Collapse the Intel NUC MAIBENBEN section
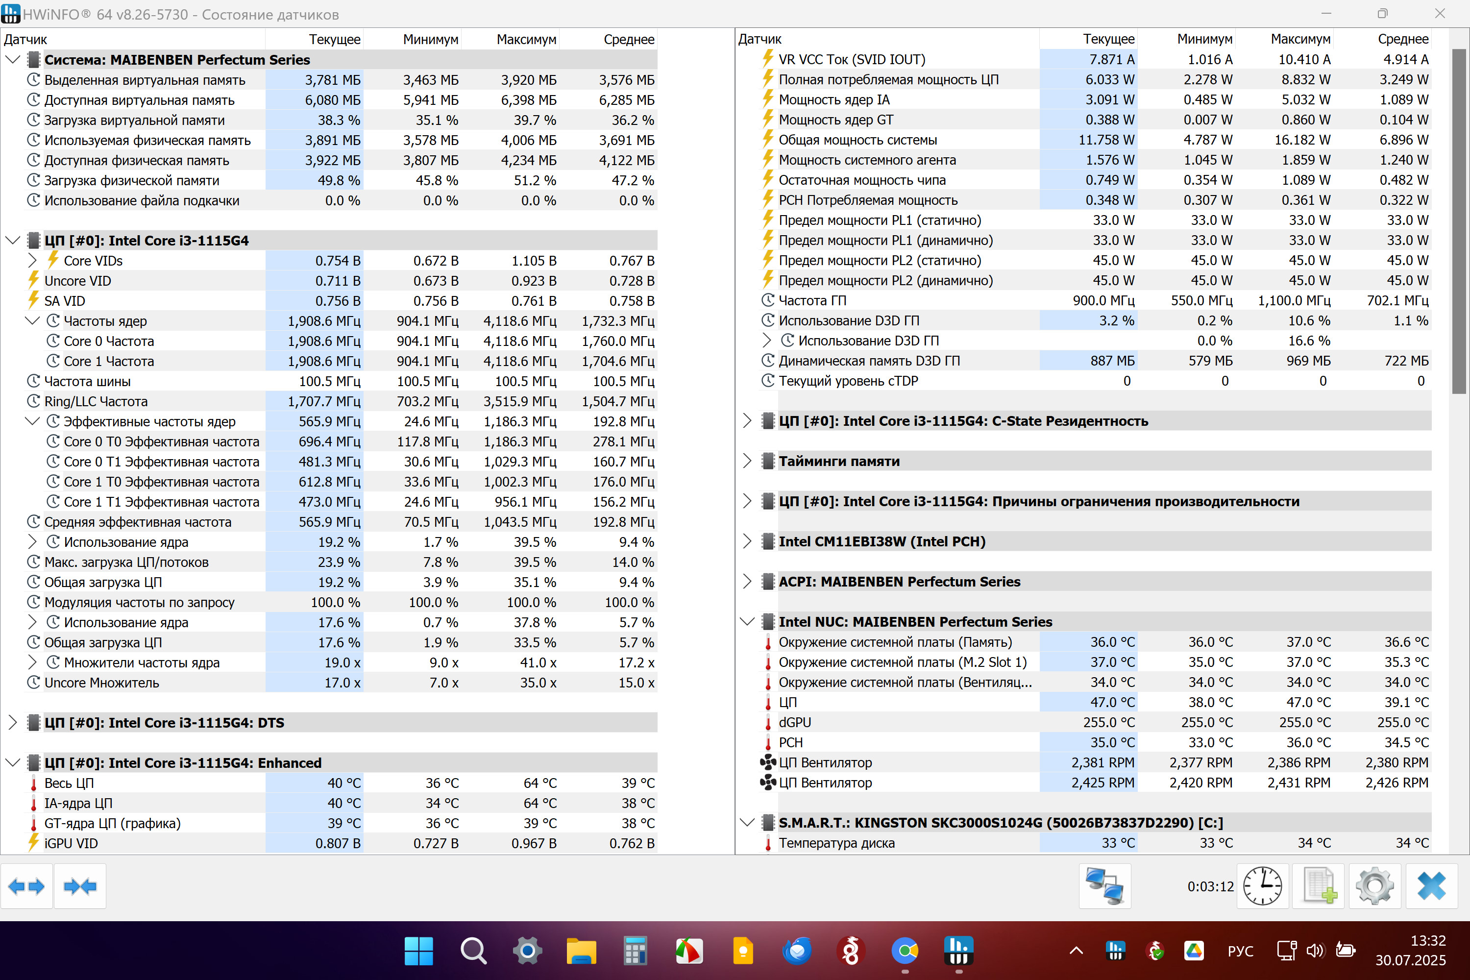Viewport: 1470px width, 980px height. point(747,622)
